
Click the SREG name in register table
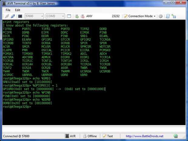[84, 36]
